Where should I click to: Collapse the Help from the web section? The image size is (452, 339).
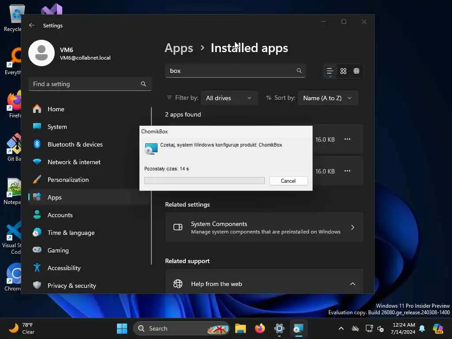point(352,284)
